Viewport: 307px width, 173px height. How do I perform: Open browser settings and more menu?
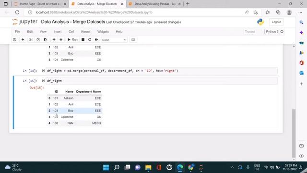[300, 12]
